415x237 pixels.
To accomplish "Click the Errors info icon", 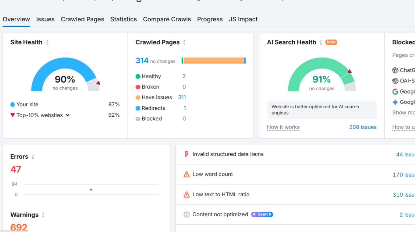I will (33, 157).
